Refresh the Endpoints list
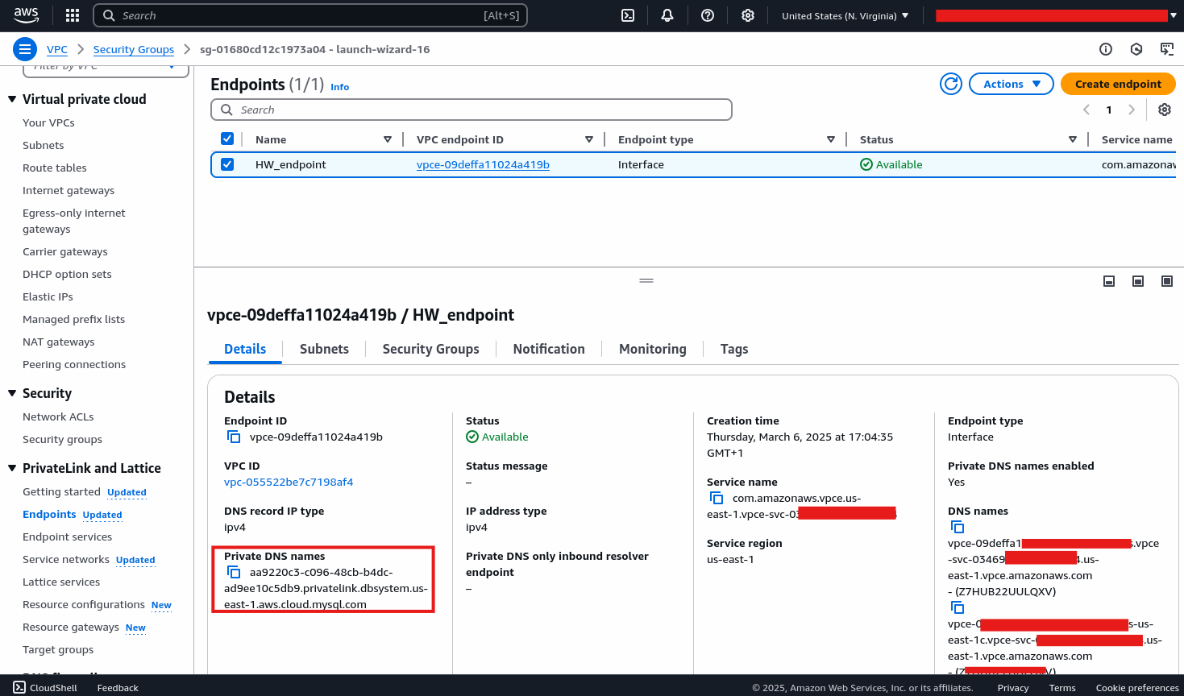The image size is (1184, 696). click(x=950, y=83)
